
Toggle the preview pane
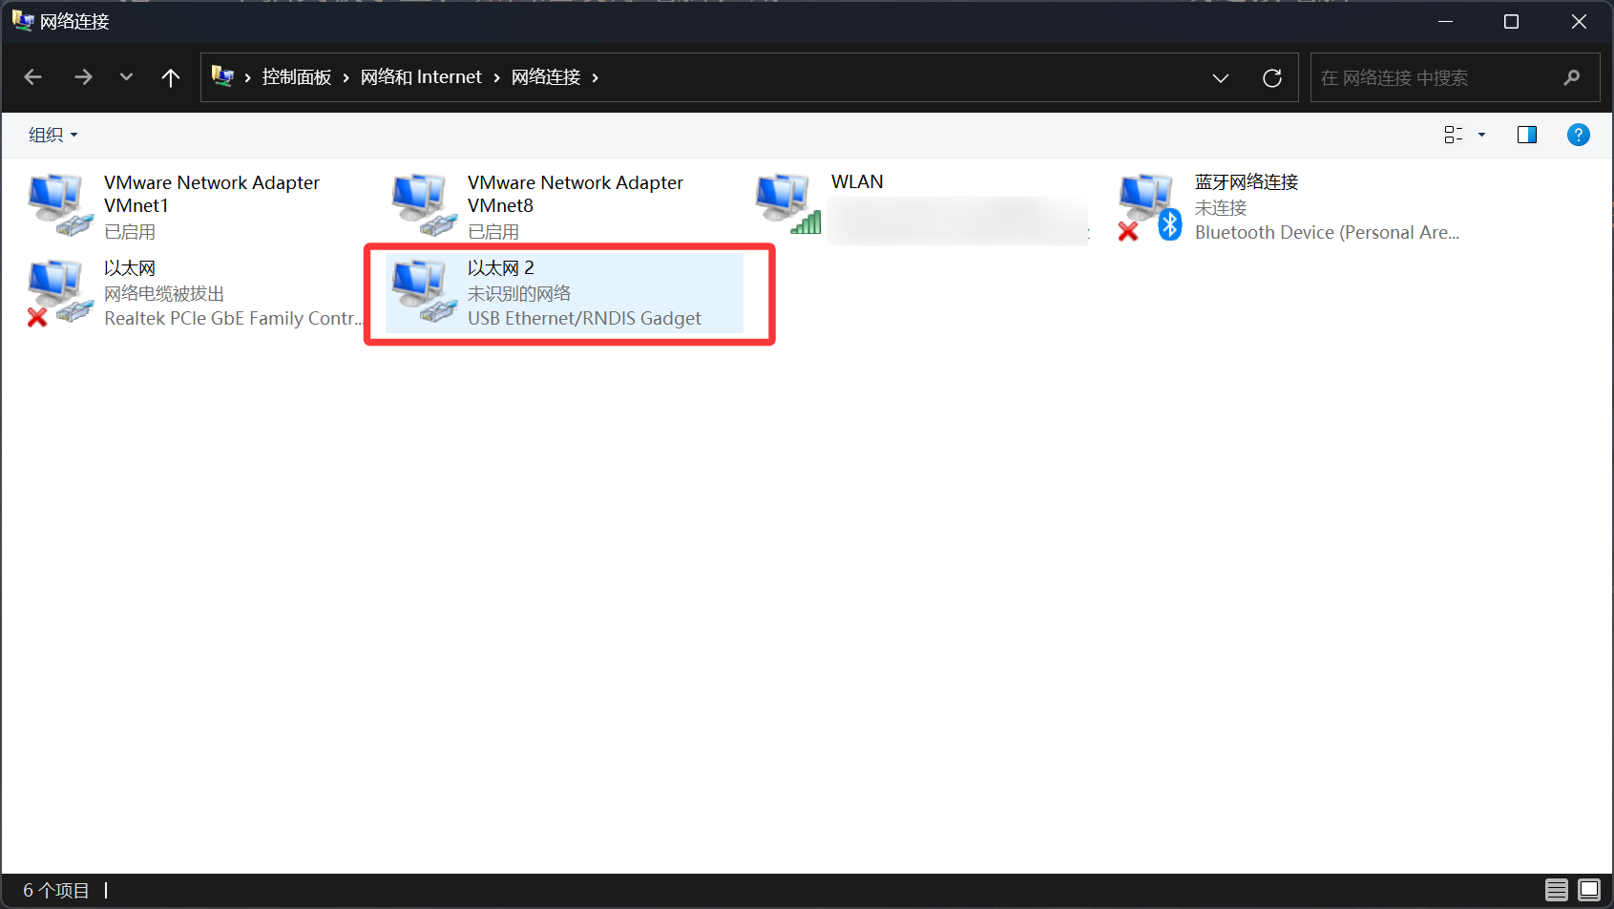coord(1526,135)
